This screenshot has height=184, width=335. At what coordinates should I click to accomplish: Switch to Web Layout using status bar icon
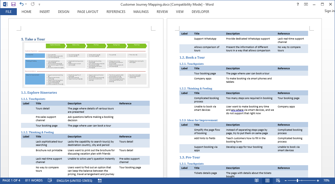[x=278, y=181]
